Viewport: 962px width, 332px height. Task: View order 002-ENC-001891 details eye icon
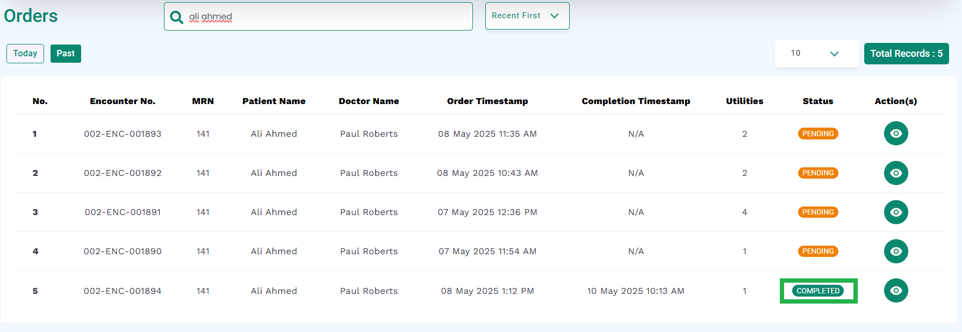[896, 212]
